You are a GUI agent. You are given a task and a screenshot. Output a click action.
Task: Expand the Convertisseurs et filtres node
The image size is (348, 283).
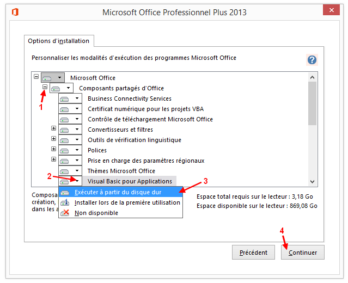point(53,129)
